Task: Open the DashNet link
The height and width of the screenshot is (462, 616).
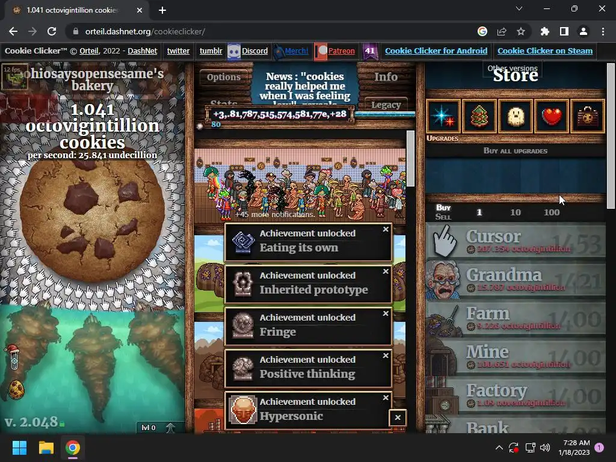Action: click(x=142, y=51)
